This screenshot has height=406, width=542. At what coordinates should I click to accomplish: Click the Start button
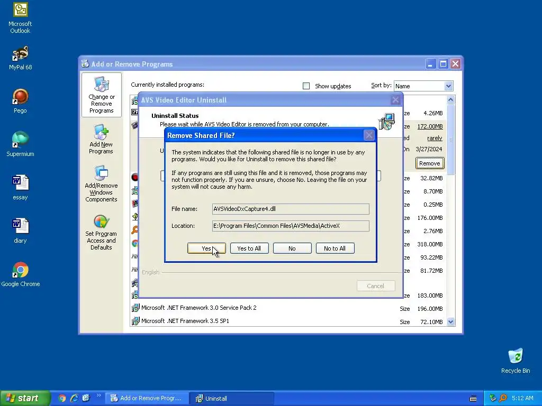(25, 399)
